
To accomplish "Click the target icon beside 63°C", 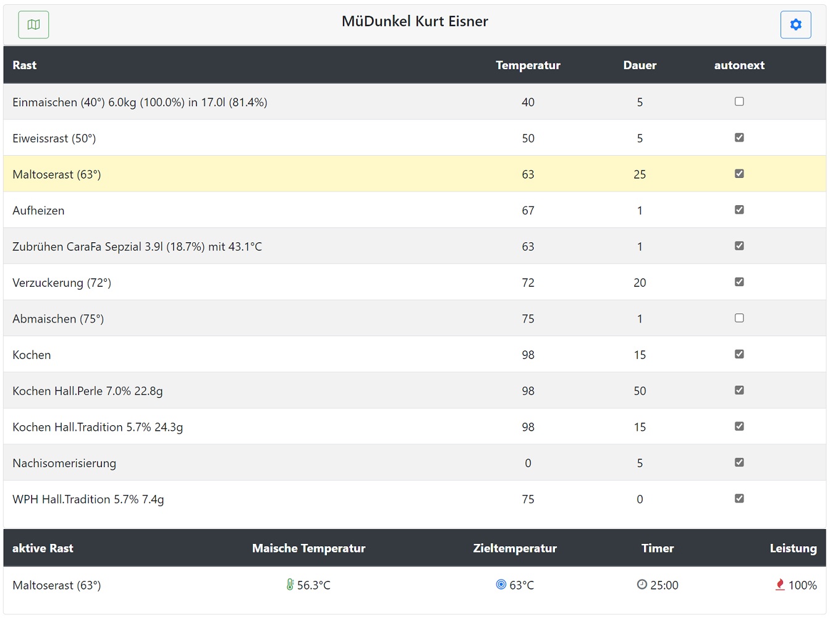I will (501, 585).
